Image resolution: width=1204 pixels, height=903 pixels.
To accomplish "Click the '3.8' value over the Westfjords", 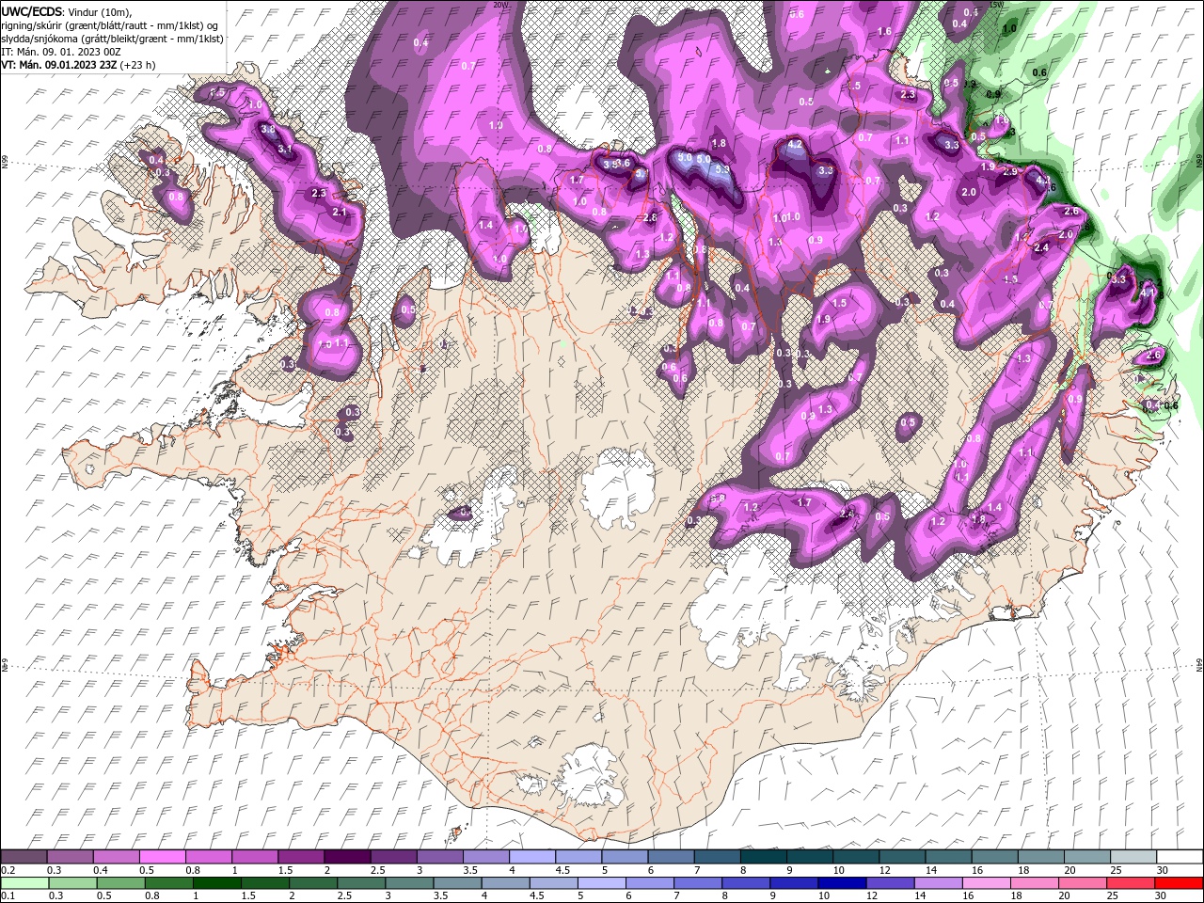I will click(x=267, y=130).
